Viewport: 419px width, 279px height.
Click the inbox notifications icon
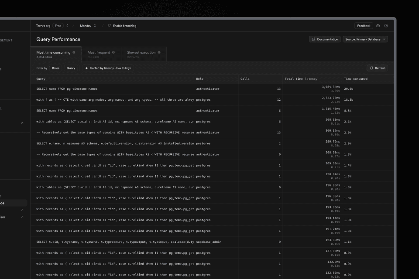coord(378,26)
